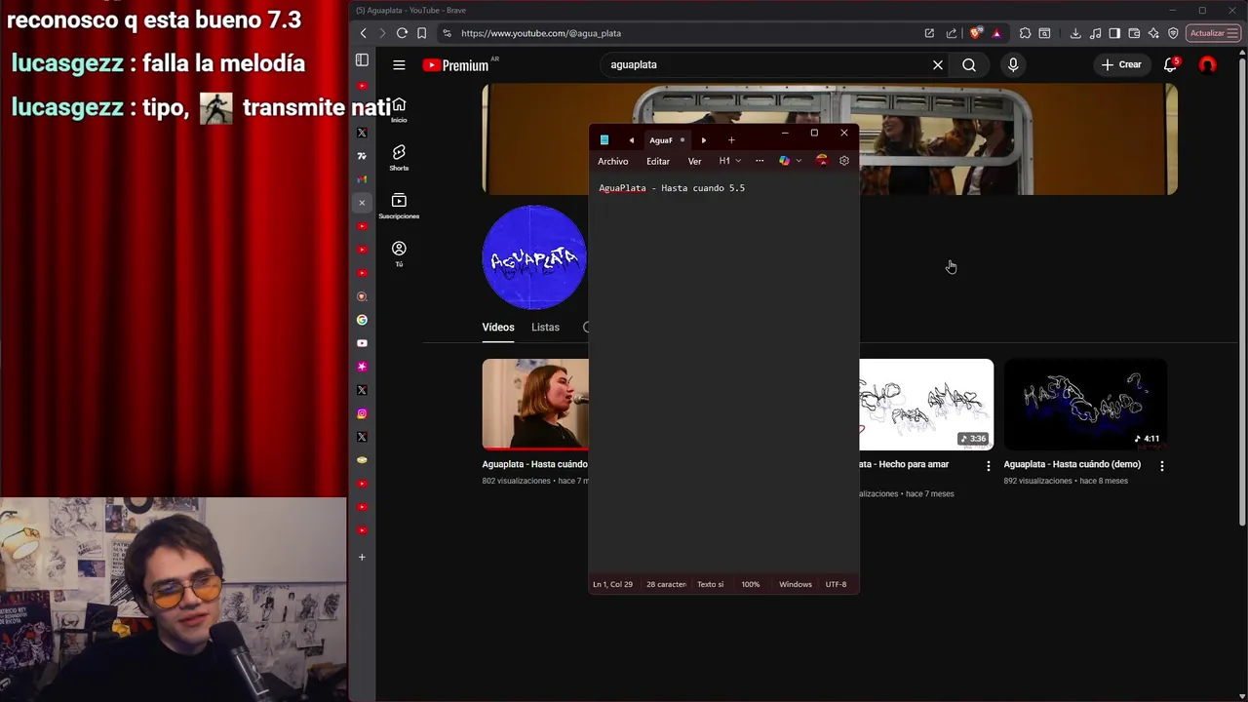Clear the YouTube search text
Image resolution: width=1248 pixels, height=702 pixels.
938,64
